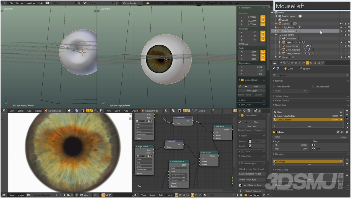Open the Blender info editor type icon
Screen dimensions: 351x198
(x=4, y=3)
